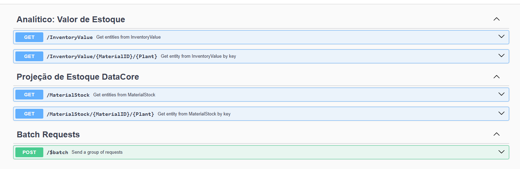Collapse the Projeção de Estoque DataCore section chevron
520x169 pixels.
(x=496, y=77)
